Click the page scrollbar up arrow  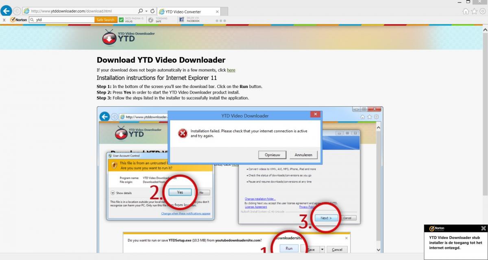(x=485, y=30)
